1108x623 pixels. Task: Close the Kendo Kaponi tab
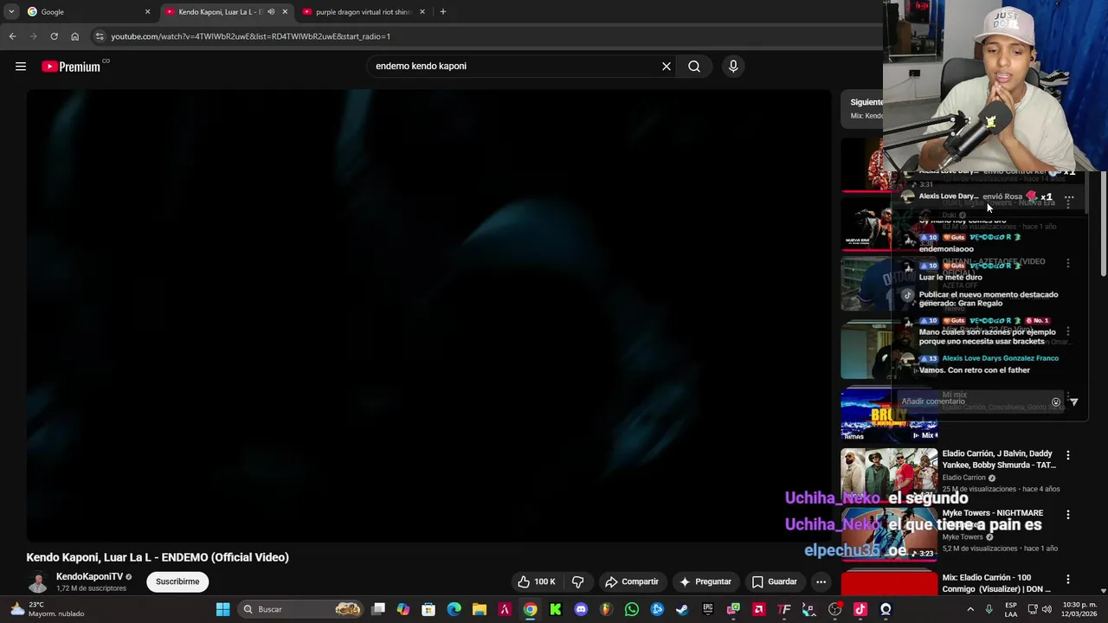tap(285, 12)
